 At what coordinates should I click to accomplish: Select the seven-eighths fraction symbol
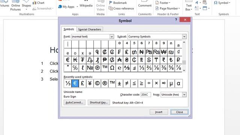[178, 67]
